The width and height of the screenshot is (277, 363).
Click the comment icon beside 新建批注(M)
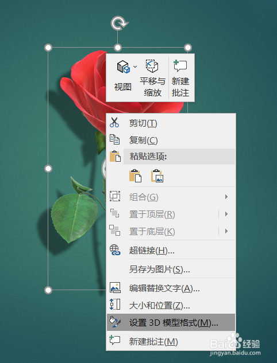coord(115,340)
